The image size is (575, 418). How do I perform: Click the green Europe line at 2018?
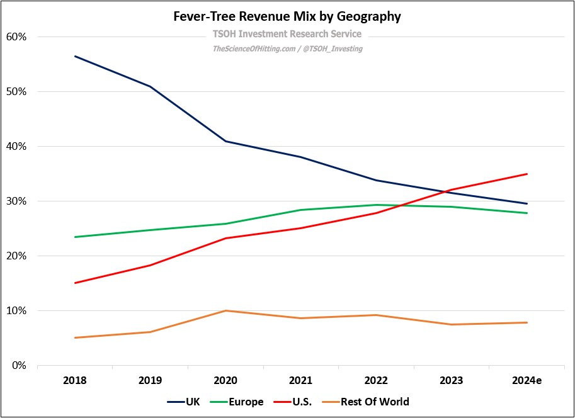(75, 237)
